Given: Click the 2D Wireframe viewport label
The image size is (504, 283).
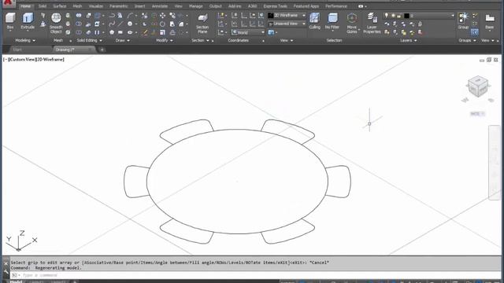Looking at the screenshot, I should pos(50,60).
